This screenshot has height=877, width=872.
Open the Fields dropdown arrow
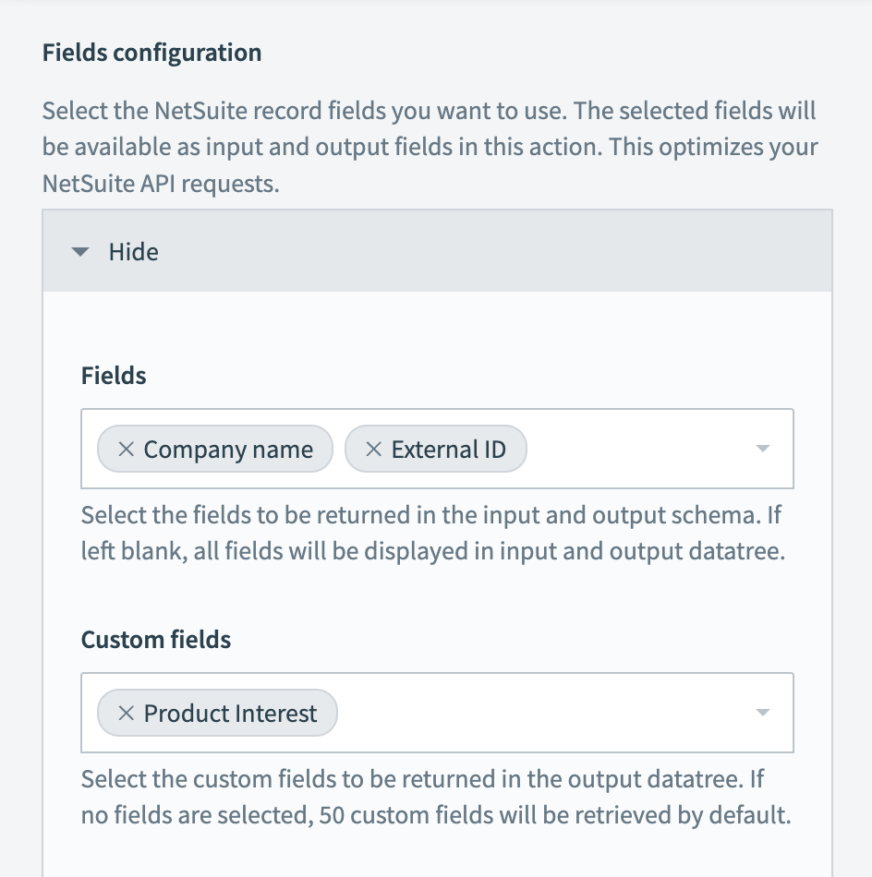(762, 449)
